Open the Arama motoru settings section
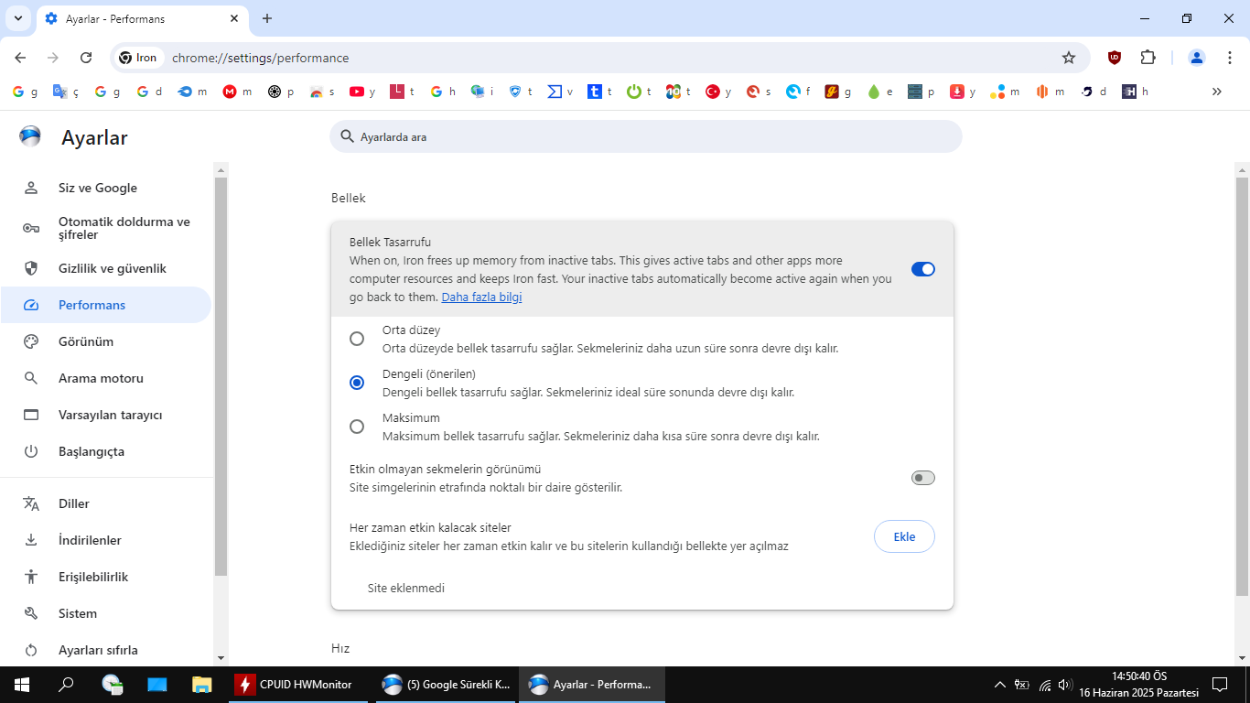Image resolution: width=1250 pixels, height=703 pixels. point(106,378)
